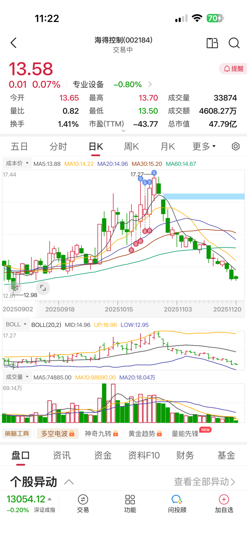Tap the current price 13.58
The width and height of the screenshot is (247, 537).
tap(31, 69)
